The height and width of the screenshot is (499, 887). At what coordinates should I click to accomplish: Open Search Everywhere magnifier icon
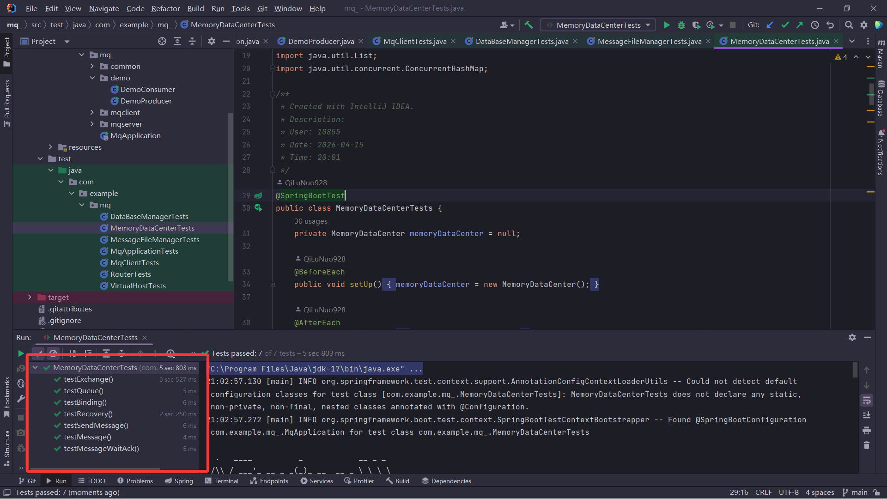click(849, 25)
